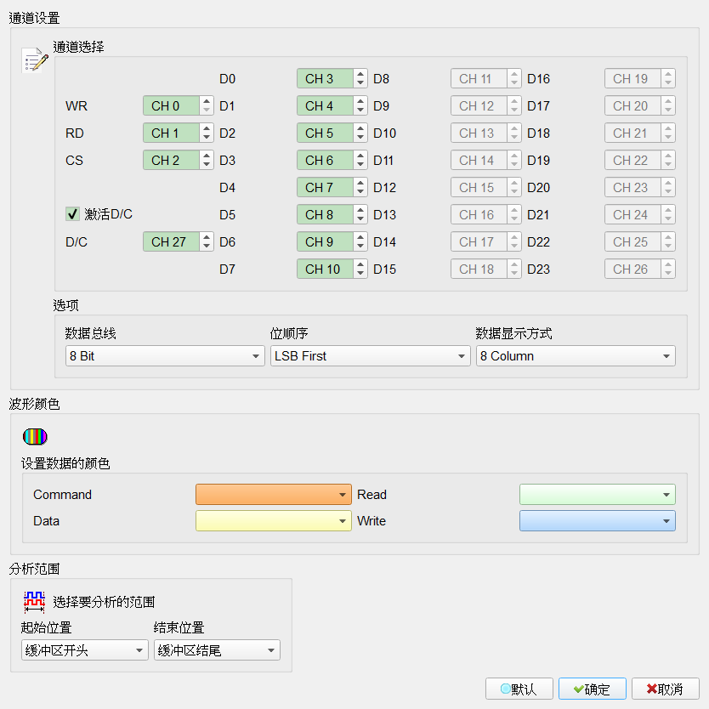Viewport: 709px width, 709px height.
Task: Click the D5 channel CH 8 field
Action: [325, 214]
